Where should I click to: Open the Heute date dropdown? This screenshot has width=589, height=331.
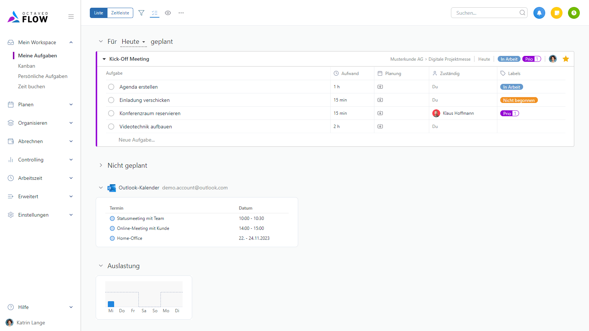tap(134, 42)
